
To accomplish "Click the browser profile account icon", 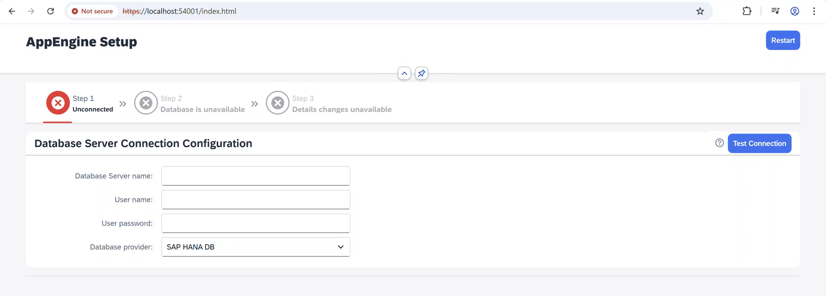I will (x=794, y=11).
